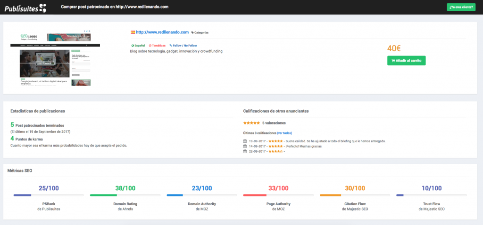Click the Page Authority progress bar
This screenshot has height=225, width=483.
[x=278, y=195]
